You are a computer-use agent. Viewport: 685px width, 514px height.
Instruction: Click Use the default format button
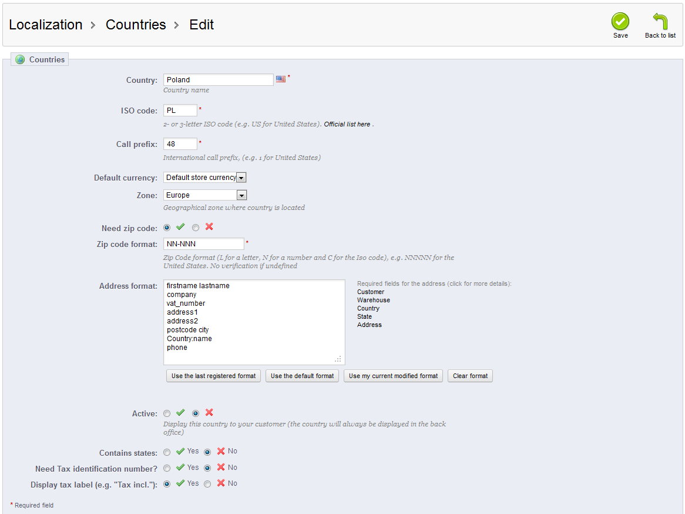[302, 376]
